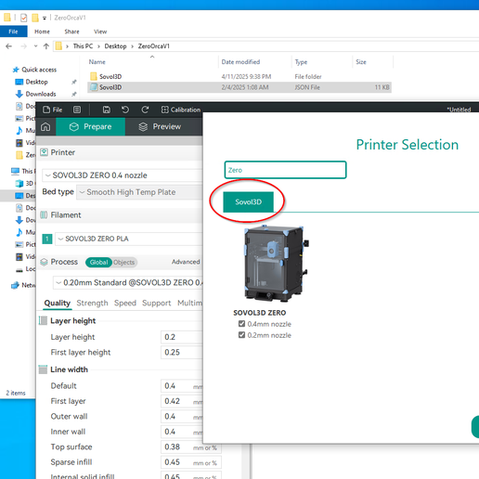Click the This PC breadcrumb in address bar
The height and width of the screenshot is (479, 479).
83,46
